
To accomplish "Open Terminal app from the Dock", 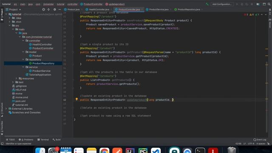I will (x=200, y=150).
